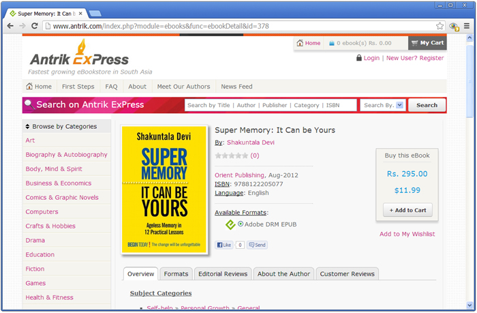
Task: Click the Facebook Send button
Action: (257, 245)
